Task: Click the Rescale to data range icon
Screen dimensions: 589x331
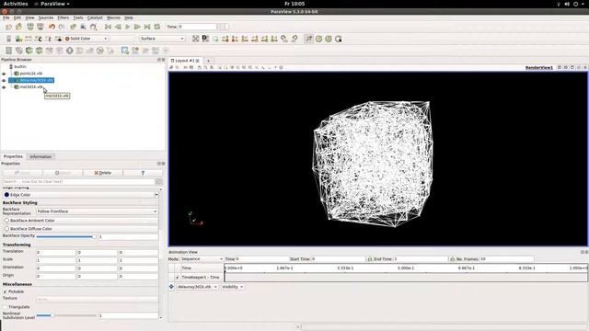Action: (29, 39)
